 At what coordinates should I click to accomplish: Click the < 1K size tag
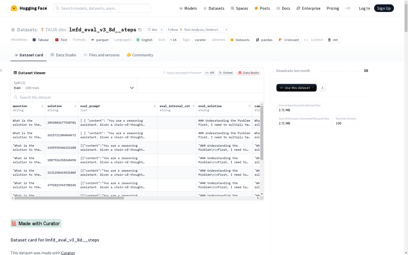[x=173, y=40]
